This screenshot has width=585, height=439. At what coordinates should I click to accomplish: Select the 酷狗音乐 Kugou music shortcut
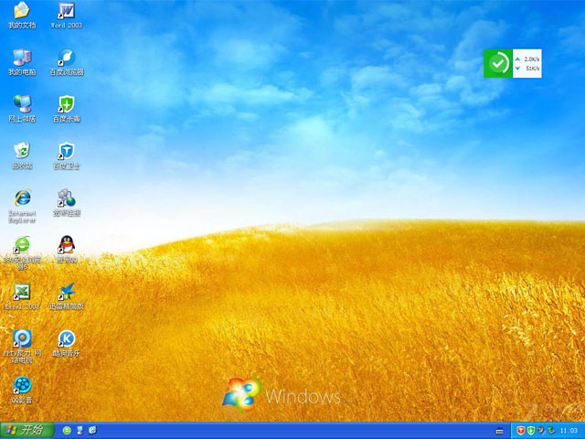[x=67, y=344]
